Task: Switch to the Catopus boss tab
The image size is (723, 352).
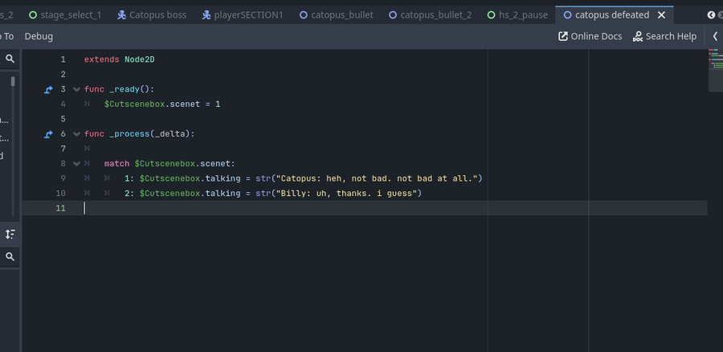Action: (x=150, y=15)
